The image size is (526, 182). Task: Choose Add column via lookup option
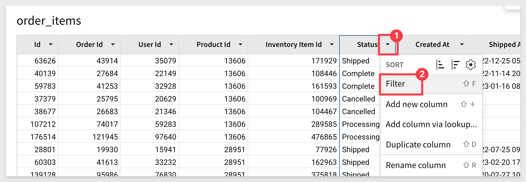(x=431, y=124)
